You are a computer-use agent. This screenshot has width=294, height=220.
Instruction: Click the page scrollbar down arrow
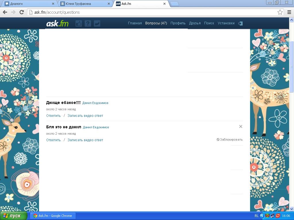coord(291,209)
